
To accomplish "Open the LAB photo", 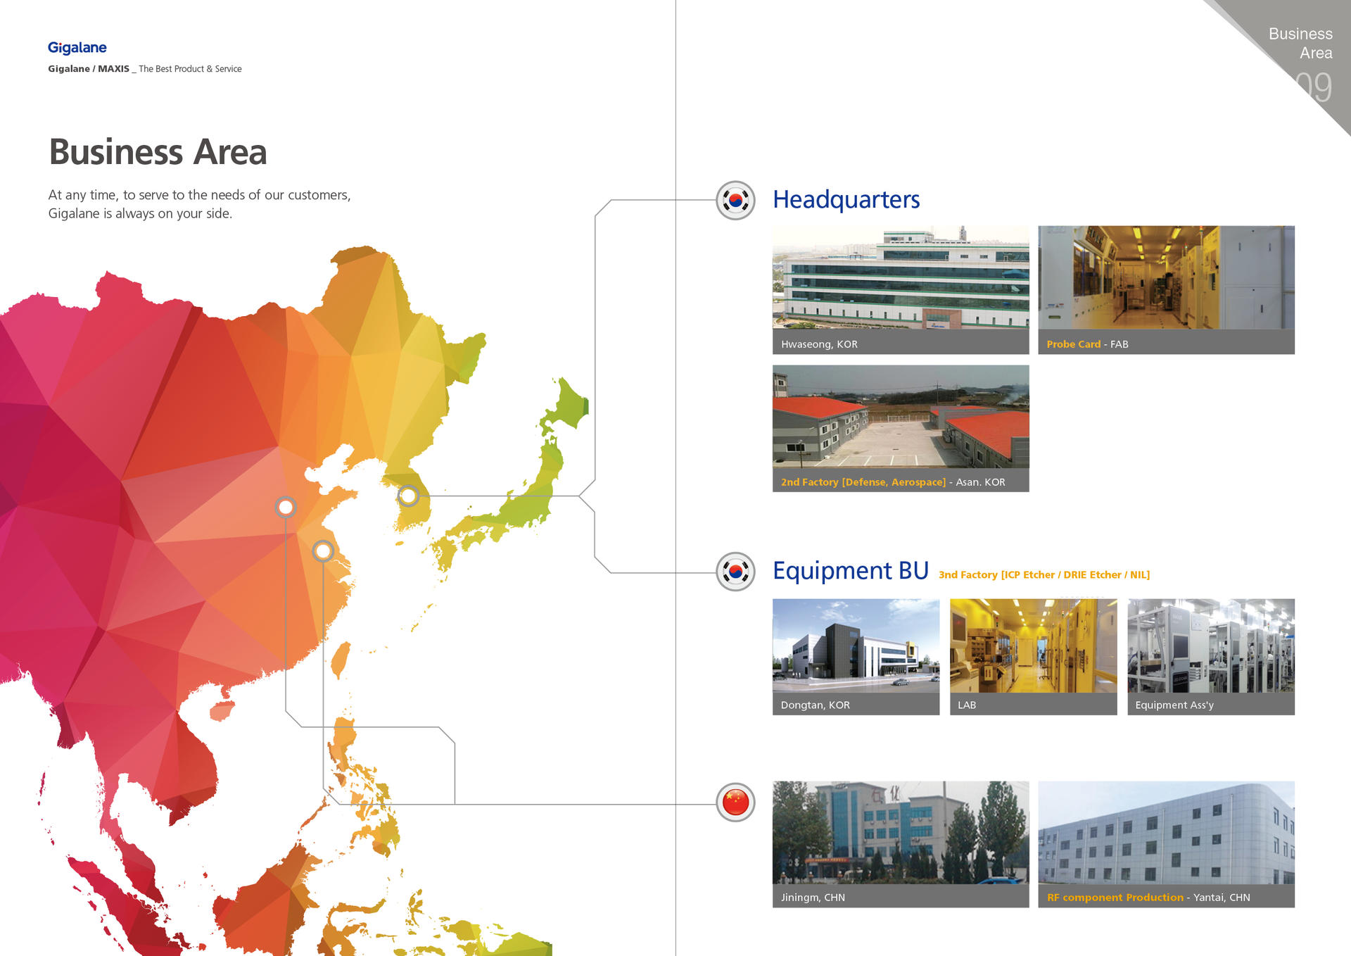I will pos(1033,646).
